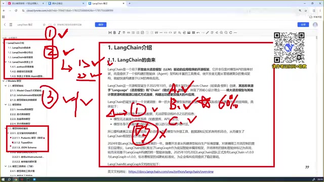Jump to '2.3.1.2. TypedDict' outline item
The image size is (324, 182).
pyautogui.click(x=22, y=143)
